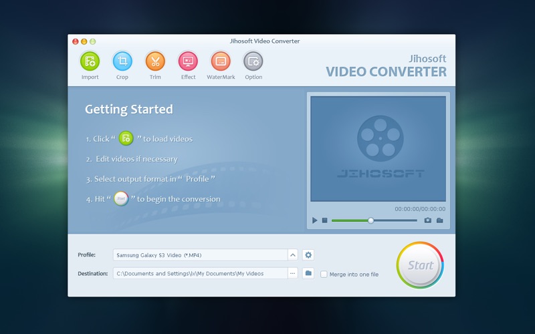Image resolution: width=535 pixels, height=334 pixels.
Task: Click the Destination path field
Action: point(200,273)
